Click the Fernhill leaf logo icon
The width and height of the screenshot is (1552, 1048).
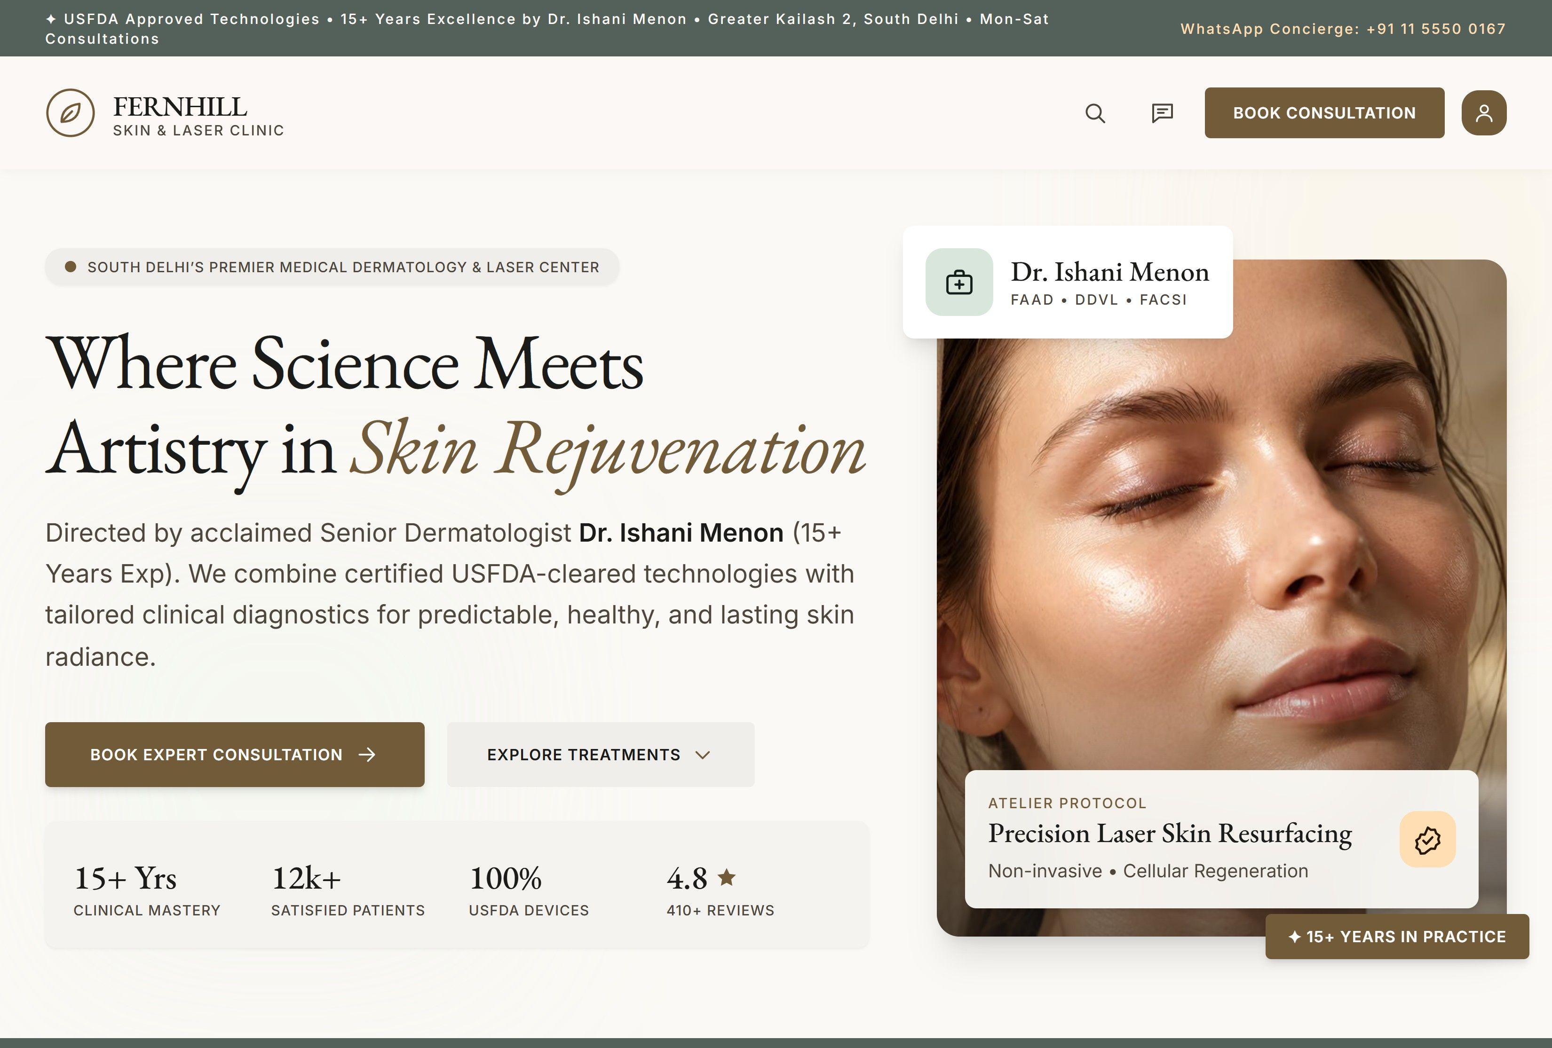click(x=70, y=113)
